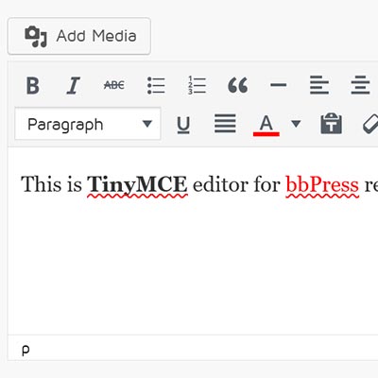
Task: Click the Add Media button
Action: click(x=79, y=36)
